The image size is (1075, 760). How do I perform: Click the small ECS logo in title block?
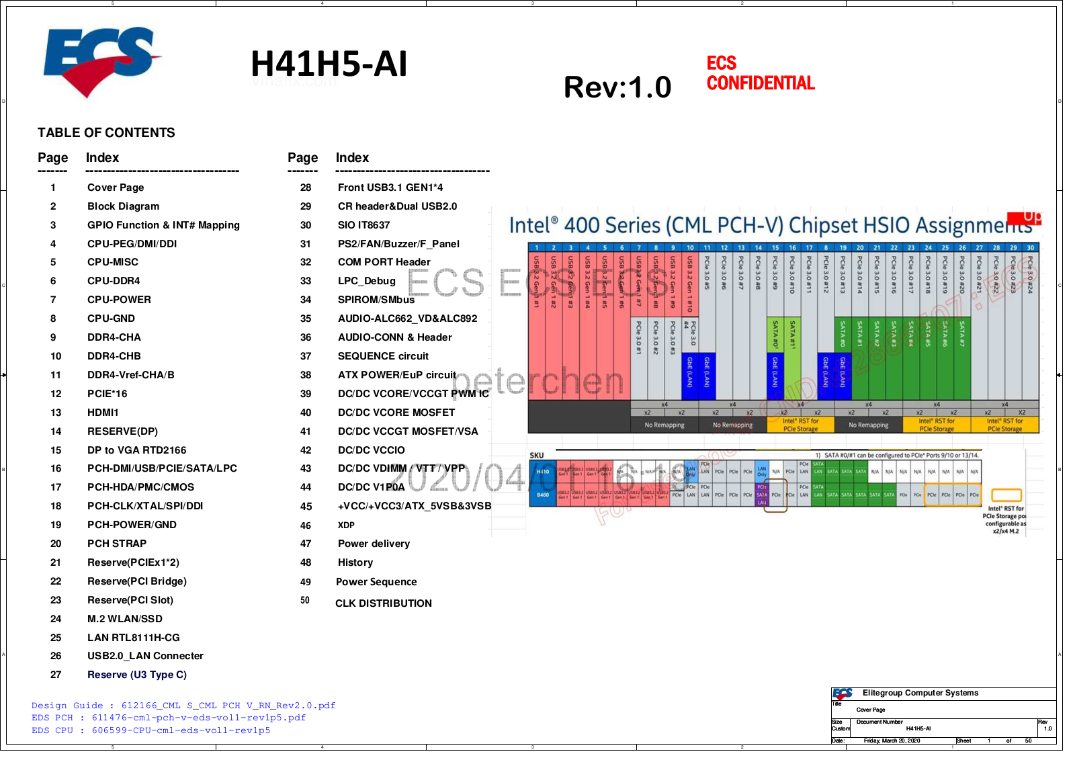[843, 693]
